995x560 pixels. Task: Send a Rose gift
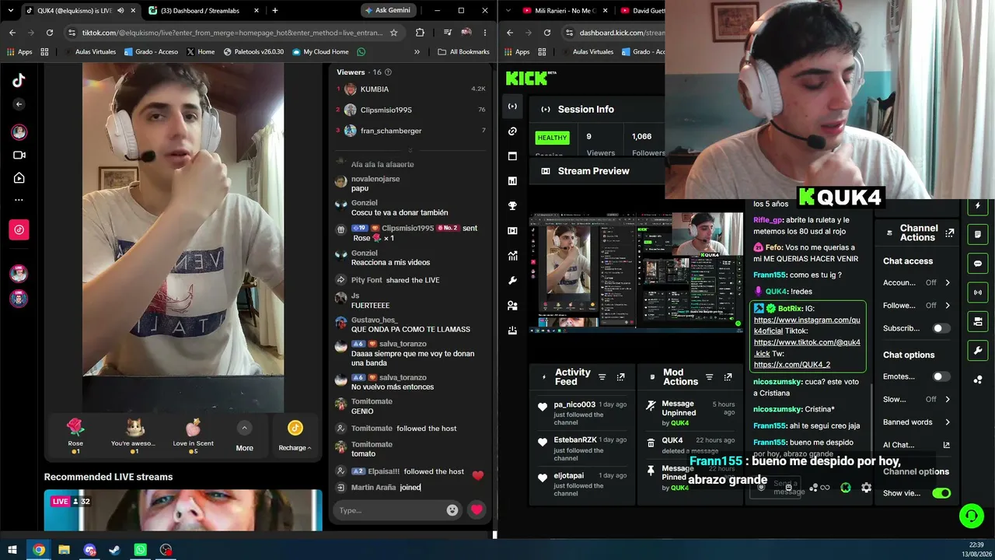point(75,435)
